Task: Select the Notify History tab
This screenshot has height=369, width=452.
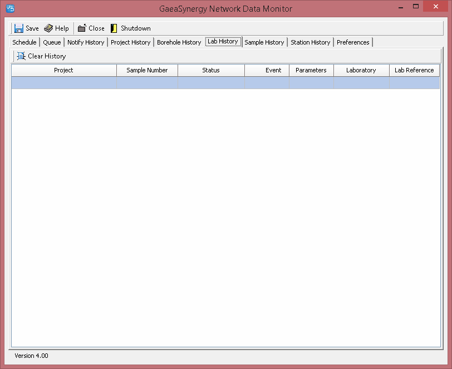Action: pyautogui.click(x=86, y=42)
